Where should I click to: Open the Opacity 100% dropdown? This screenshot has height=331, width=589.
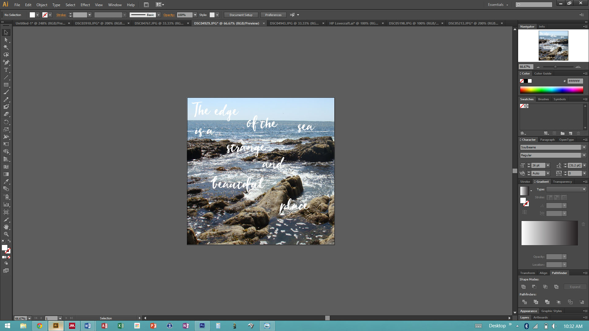click(x=195, y=15)
